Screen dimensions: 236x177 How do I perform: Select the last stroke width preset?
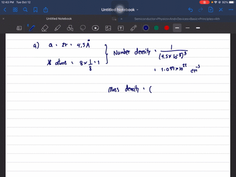[198, 28]
